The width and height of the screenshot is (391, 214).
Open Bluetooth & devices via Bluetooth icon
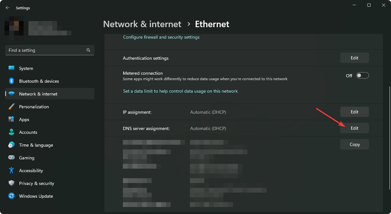coord(11,81)
